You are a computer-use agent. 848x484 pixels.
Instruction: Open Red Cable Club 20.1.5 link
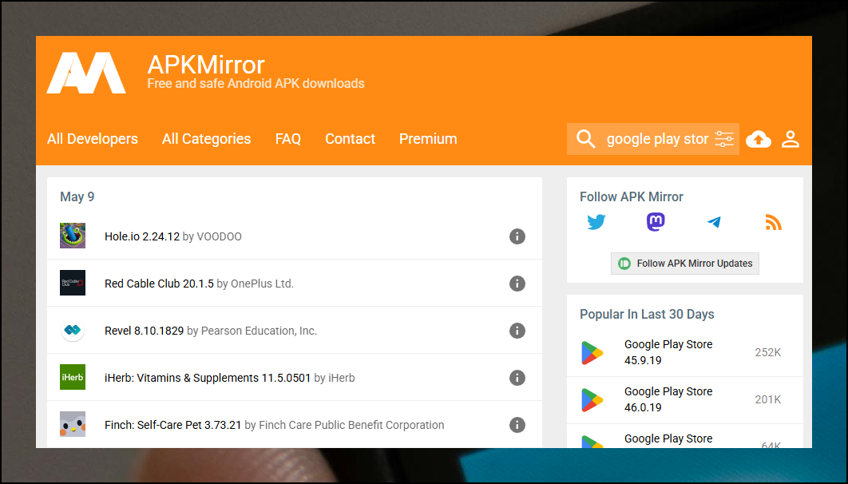159,284
